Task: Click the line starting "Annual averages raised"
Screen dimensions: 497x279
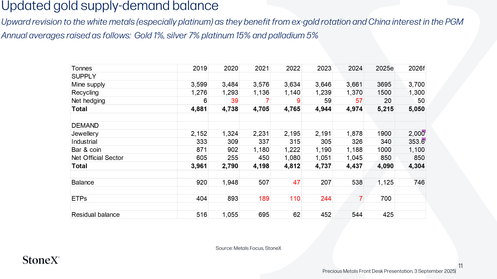Action: pyautogui.click(x=160, y=36)
